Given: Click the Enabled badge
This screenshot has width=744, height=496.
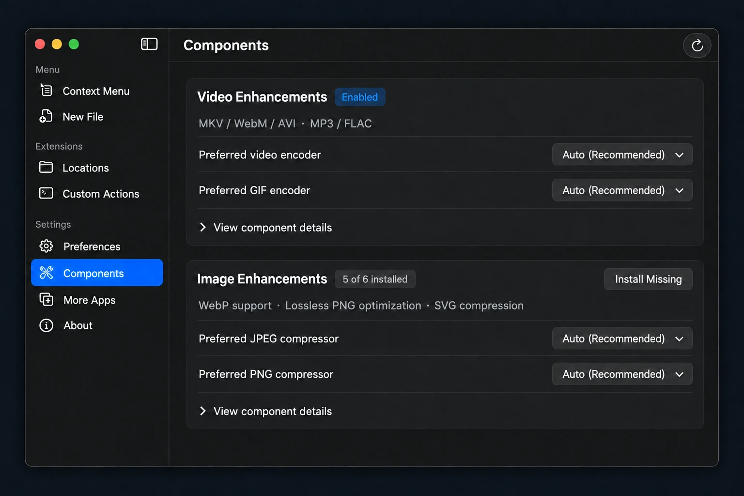Looking at the screenshot, I should (x=360, y=97).
